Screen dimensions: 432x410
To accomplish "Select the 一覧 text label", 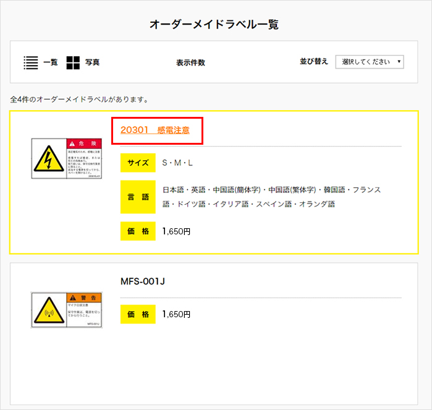I will [51, 62].
